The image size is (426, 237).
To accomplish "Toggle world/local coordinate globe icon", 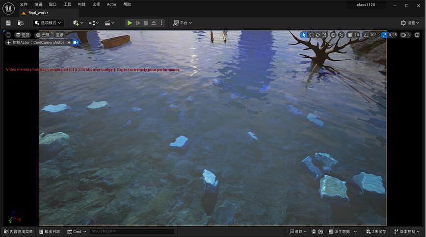I will (333, 35).
